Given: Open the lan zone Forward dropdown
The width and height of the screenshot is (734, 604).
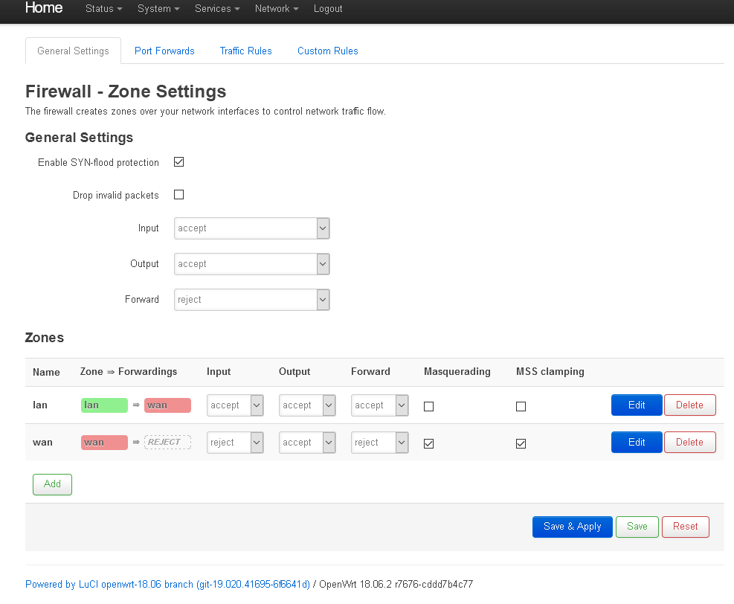Looking at the screenshot, I should [379, 405].
